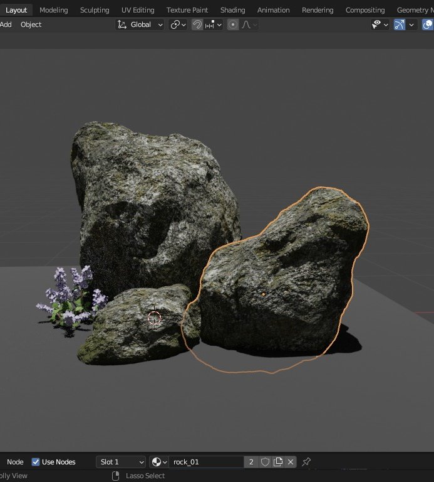The height and width of the screenshot is (482, 434).
Task: Switch to the Rendering workspace
Action: coord(318,10)
